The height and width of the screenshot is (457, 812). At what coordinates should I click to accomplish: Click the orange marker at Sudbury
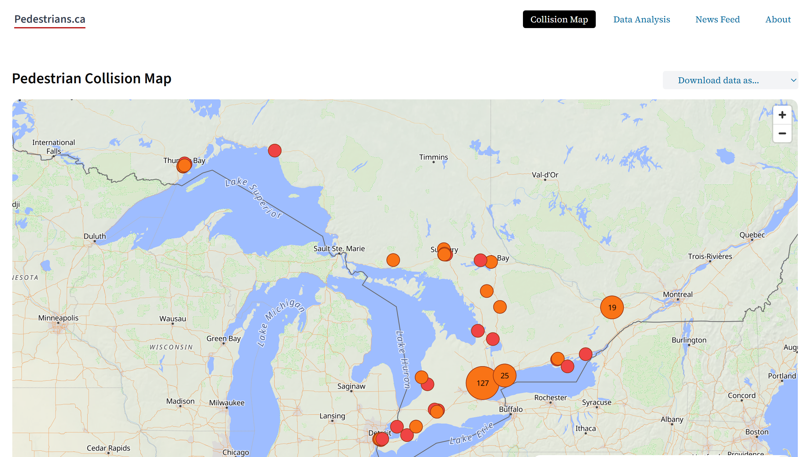click(444, 254)
